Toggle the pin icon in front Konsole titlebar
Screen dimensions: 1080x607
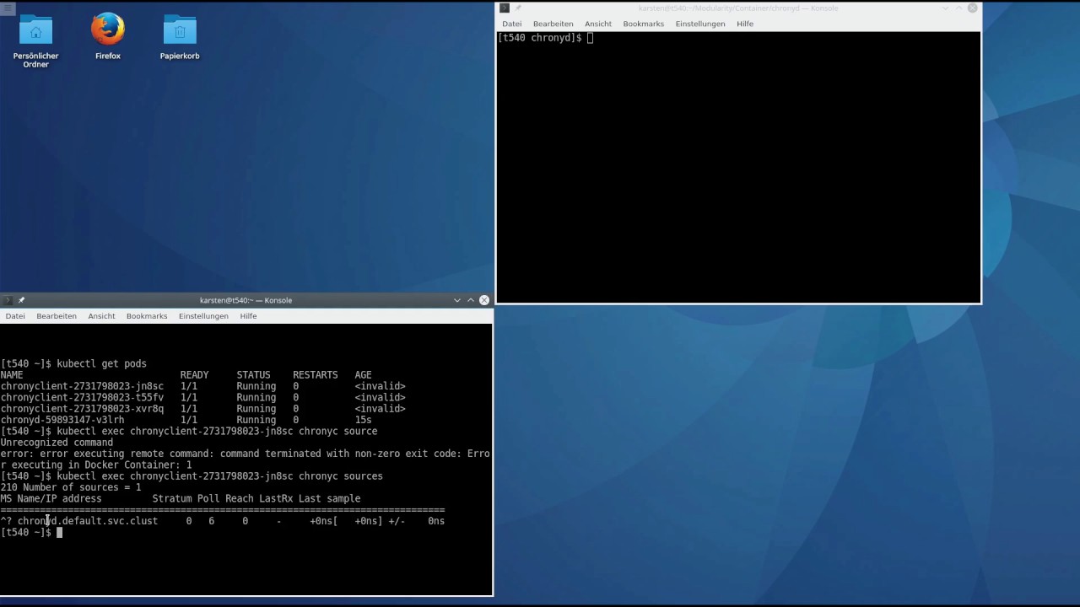click(x=22, y=300)
